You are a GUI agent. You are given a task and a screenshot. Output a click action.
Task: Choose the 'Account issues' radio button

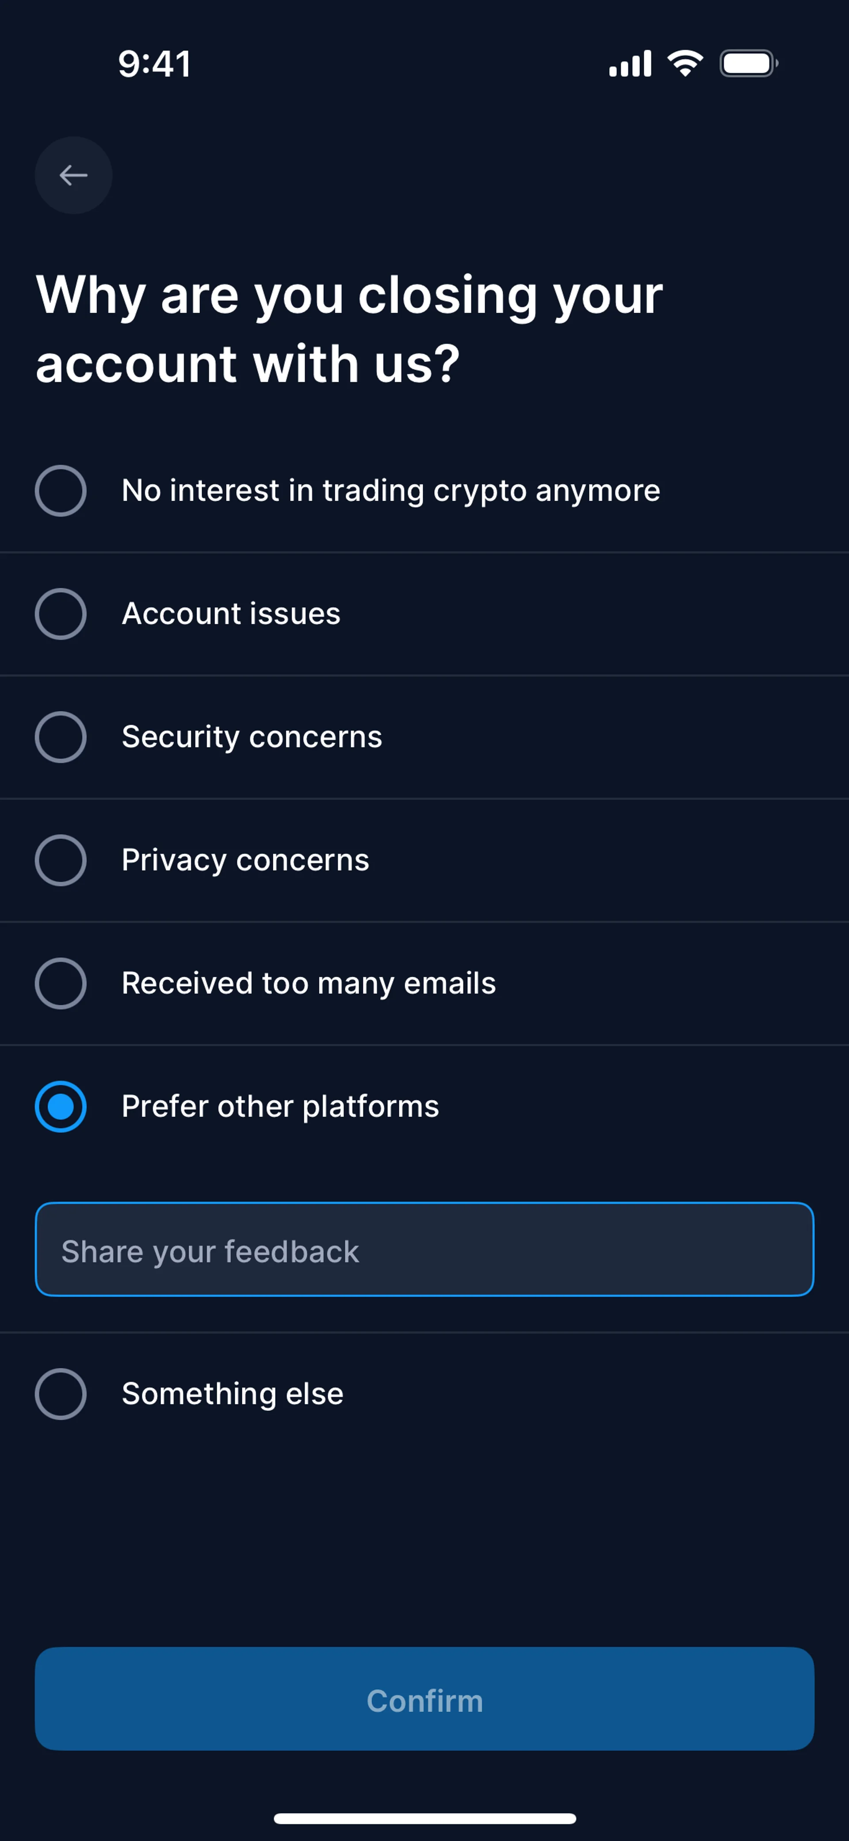pos(61,614)
